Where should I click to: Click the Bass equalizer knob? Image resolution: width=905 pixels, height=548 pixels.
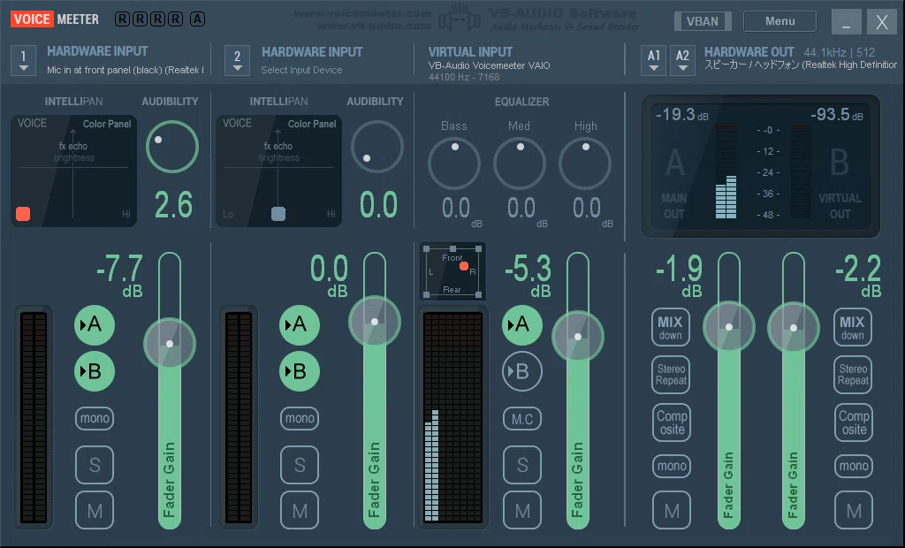click(454, 164)
